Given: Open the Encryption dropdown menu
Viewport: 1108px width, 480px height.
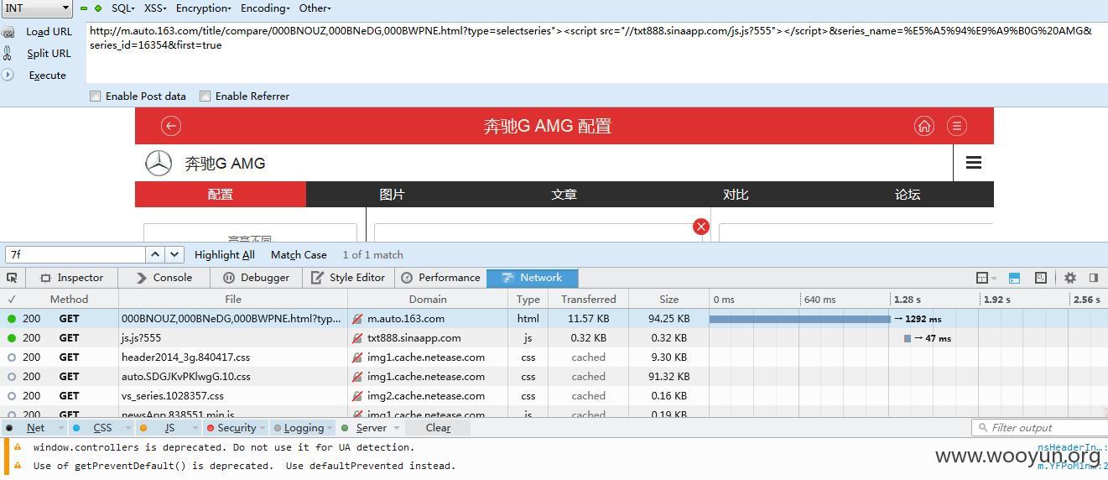Looking at the screenshot, I should tap(204, 8).
